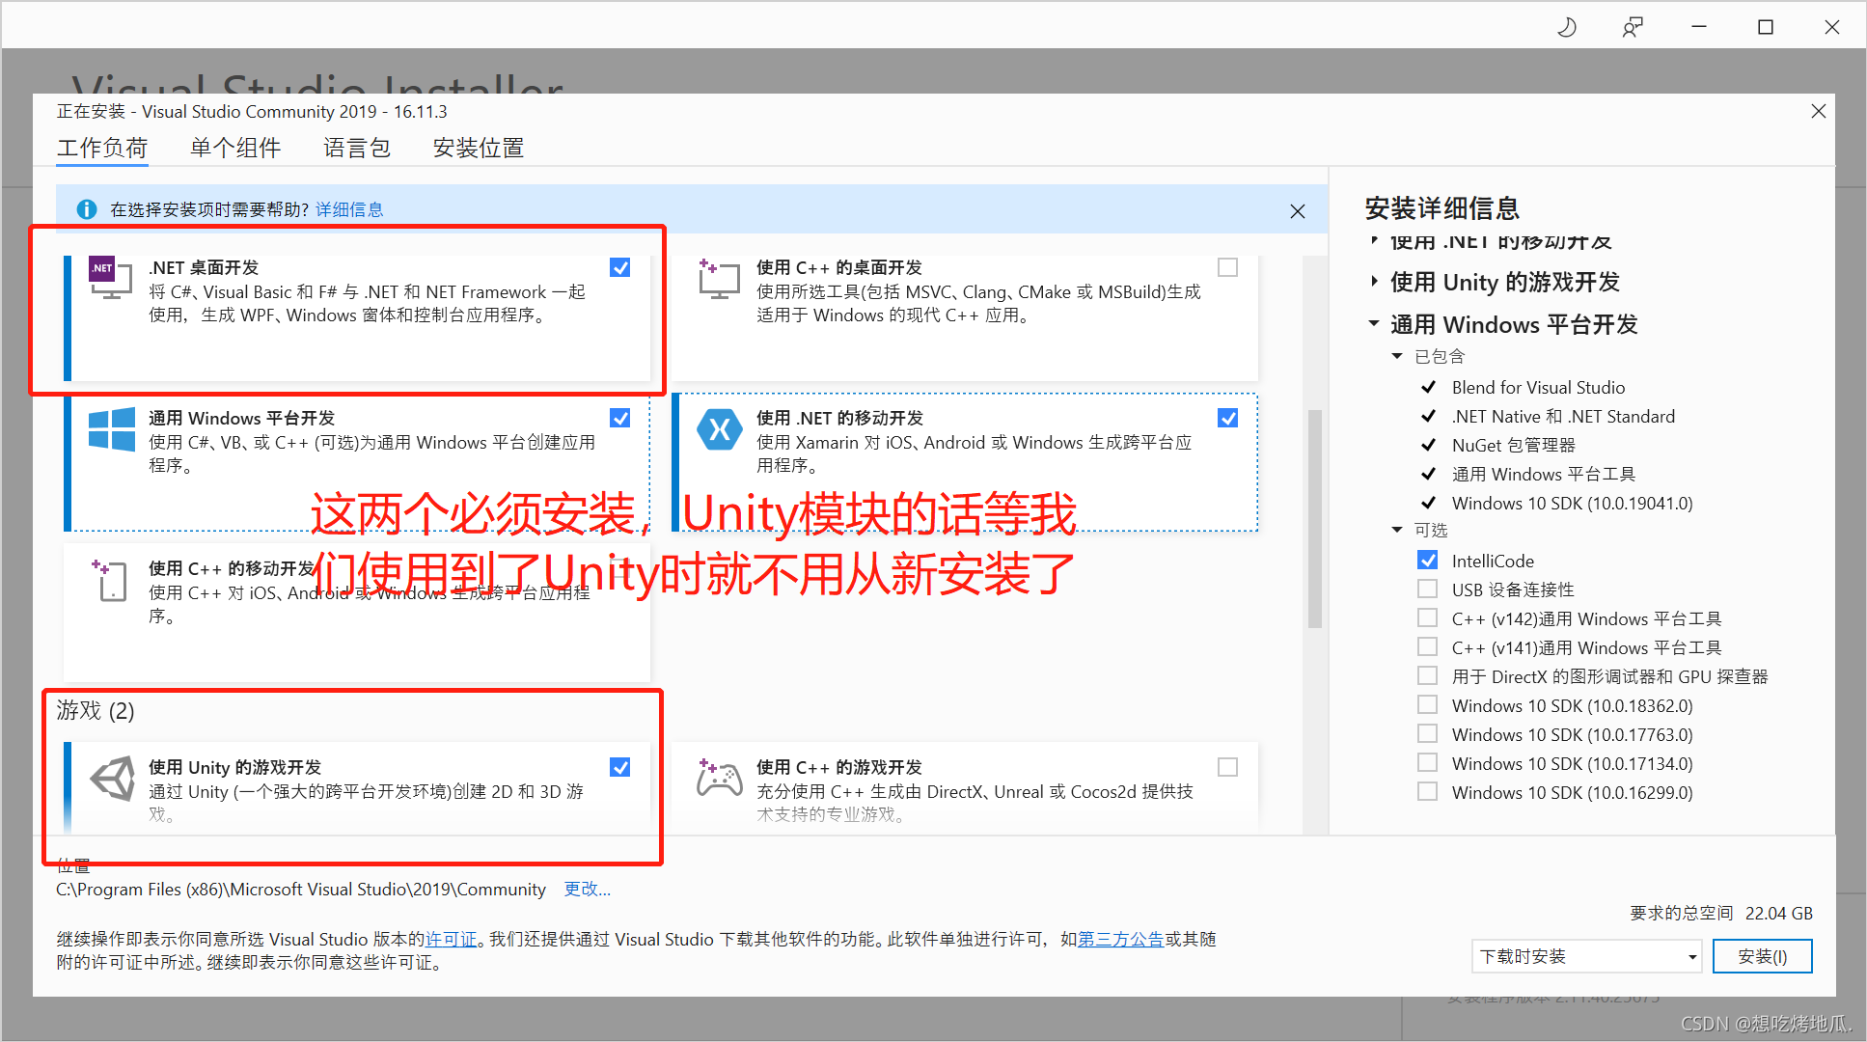Click the workloads list vertical scrollbar
This screenshot has width=1867, height=1042.
click(1314, 519)
